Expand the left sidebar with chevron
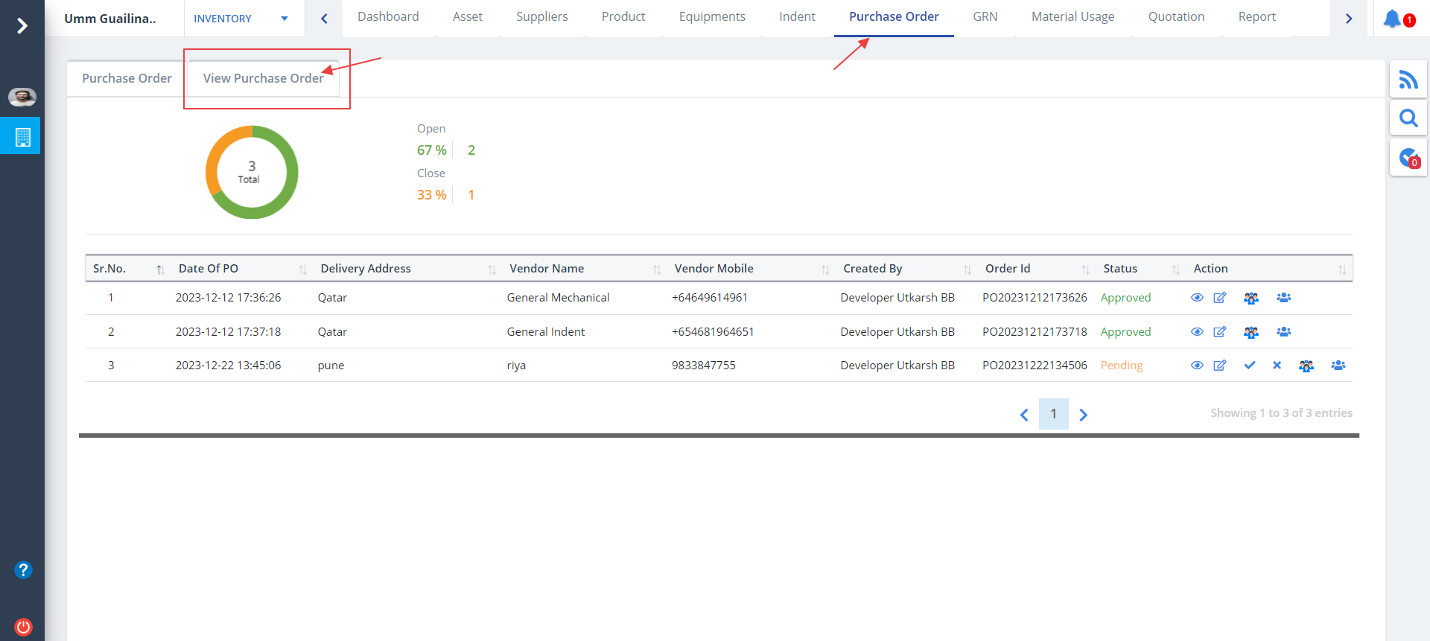This screenshot has width=1430, height=641. tap(22, 26)
